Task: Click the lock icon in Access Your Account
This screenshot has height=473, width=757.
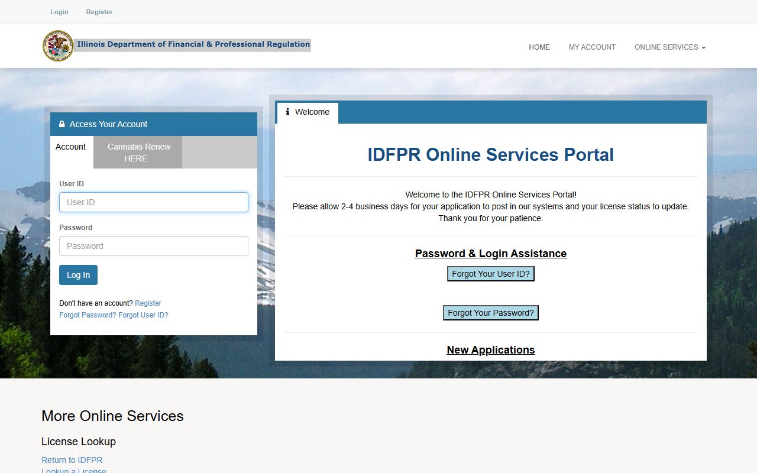Action: click(x=62, y=124)
